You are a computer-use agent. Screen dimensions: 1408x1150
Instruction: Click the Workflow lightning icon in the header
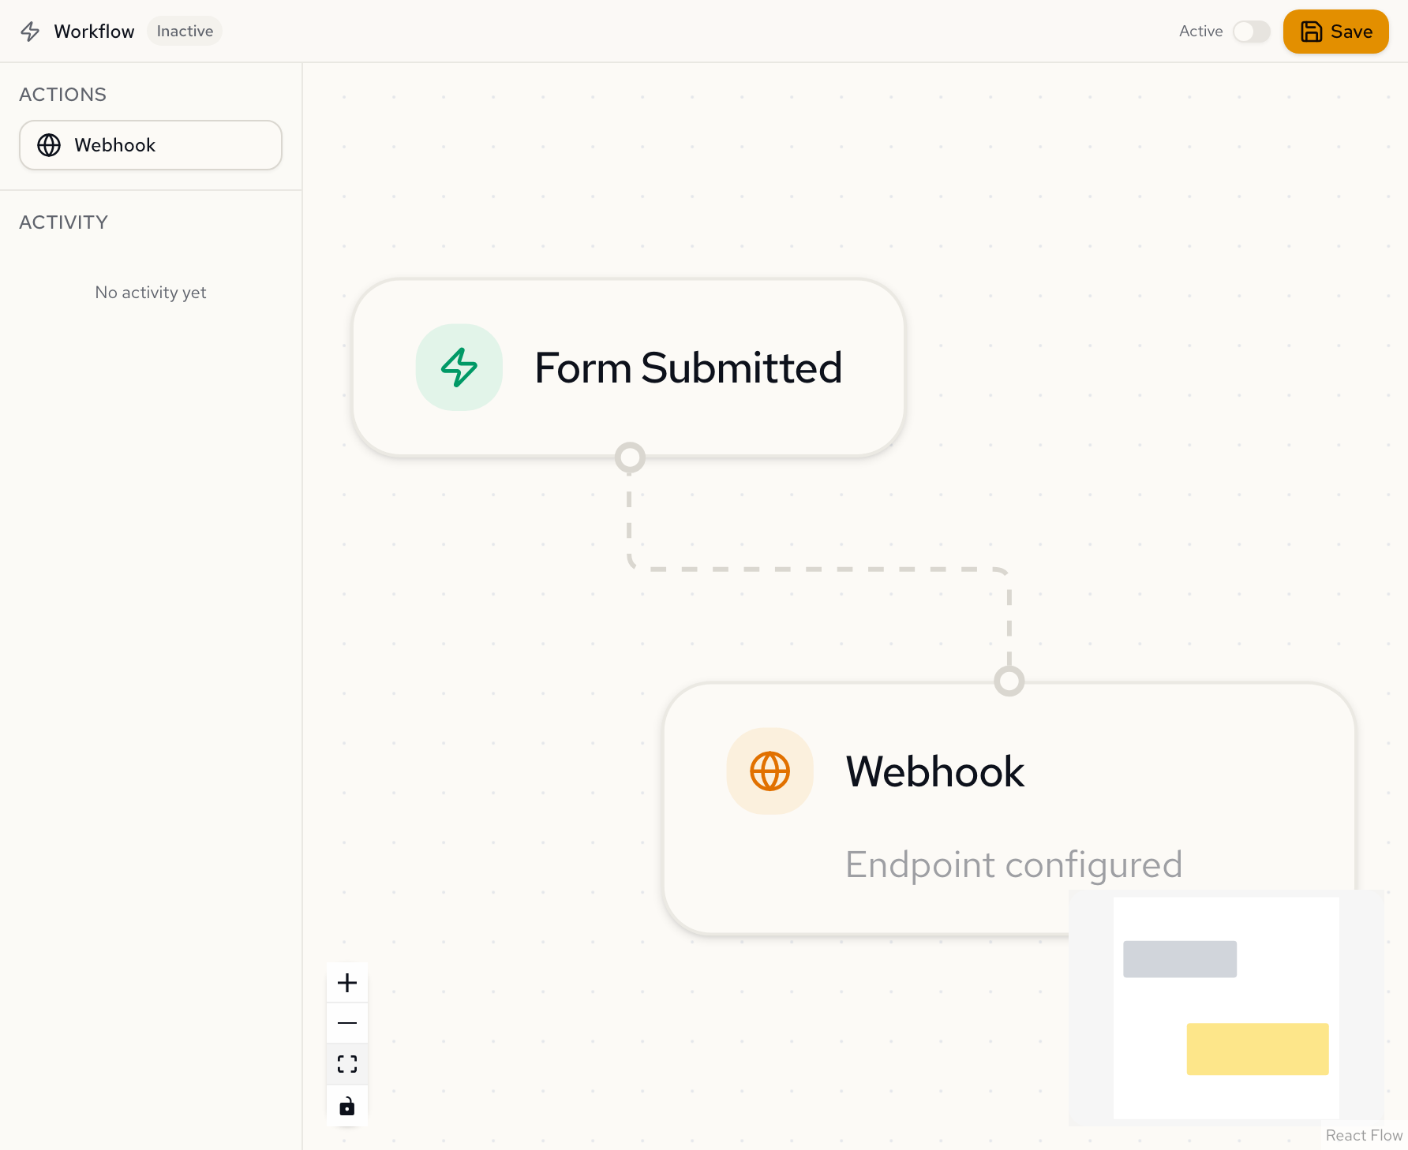click(30, 32)
